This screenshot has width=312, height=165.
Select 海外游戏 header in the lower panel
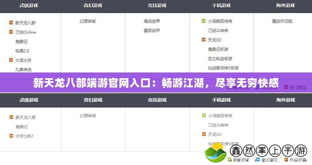pos(286,100)
